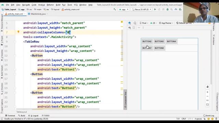This screenshot has height=123, width=219.
Task: Open the API 28 version dropdown in preview
Action: tap(154, 23)
